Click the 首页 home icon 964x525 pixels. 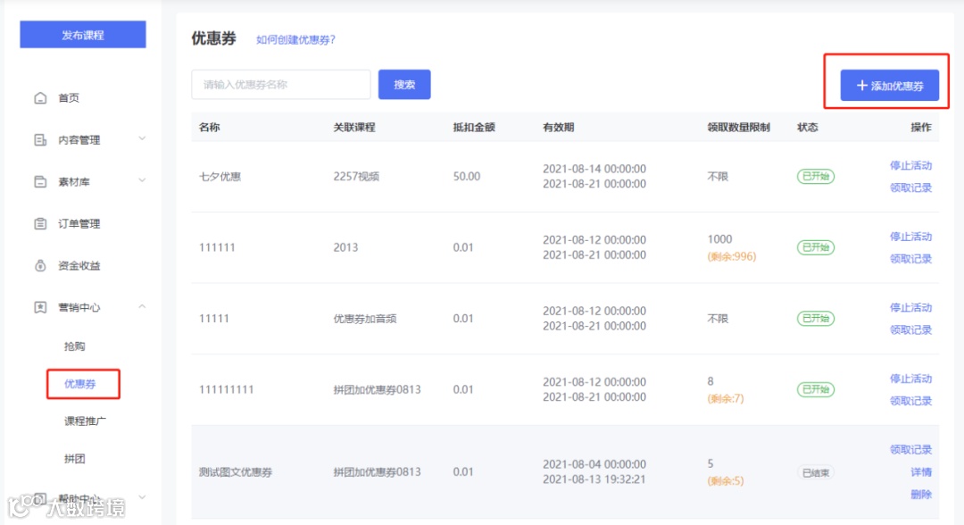click(x=40, y=97)
